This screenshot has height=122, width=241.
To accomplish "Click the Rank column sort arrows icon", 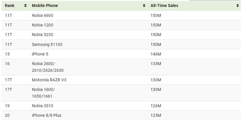I will (x=25, y=6).
